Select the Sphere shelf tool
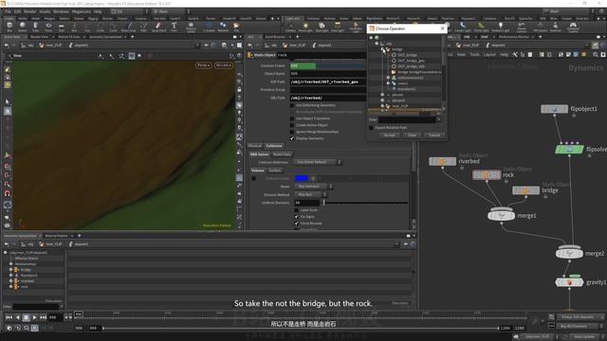The image size is (607, 341). (23, 27)
